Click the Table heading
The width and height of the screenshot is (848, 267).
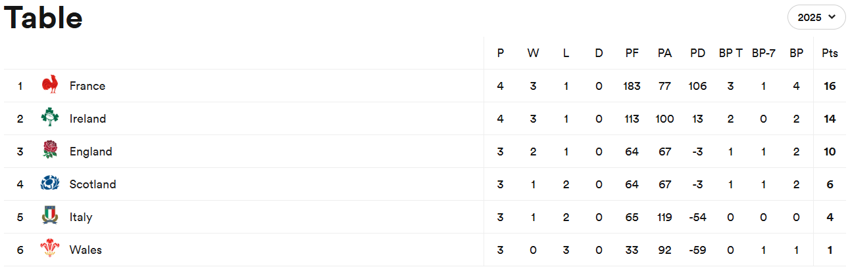[43, 18]
